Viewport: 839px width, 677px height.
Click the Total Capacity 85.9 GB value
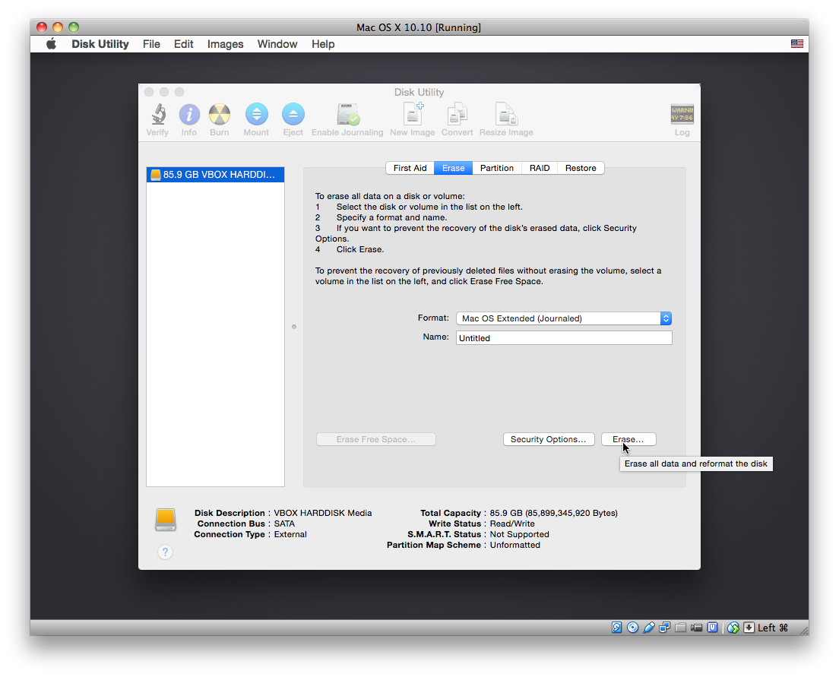tap(553, 513)
